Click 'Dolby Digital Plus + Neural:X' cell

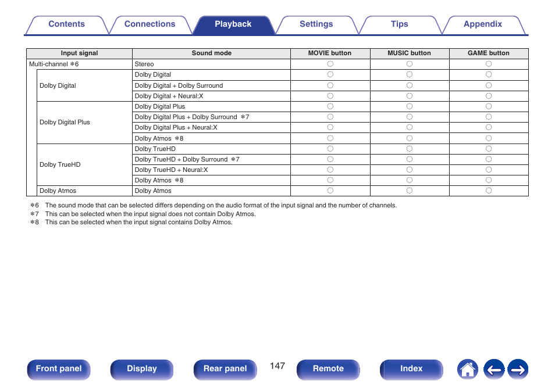pos(211,128)
